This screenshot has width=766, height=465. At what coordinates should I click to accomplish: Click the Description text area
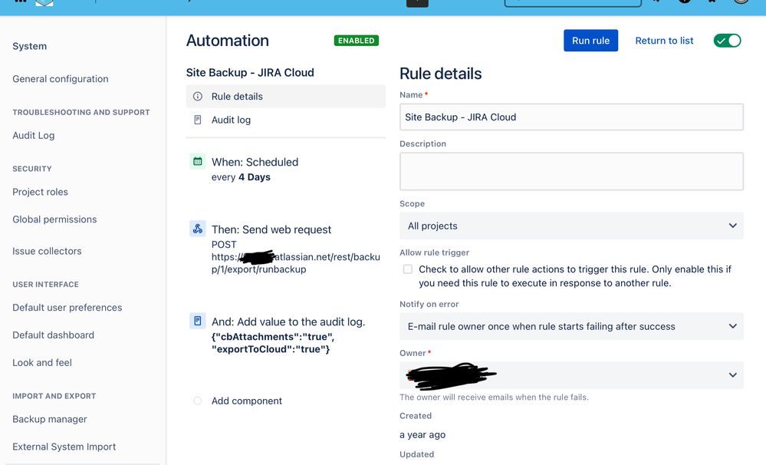point(571,171)
